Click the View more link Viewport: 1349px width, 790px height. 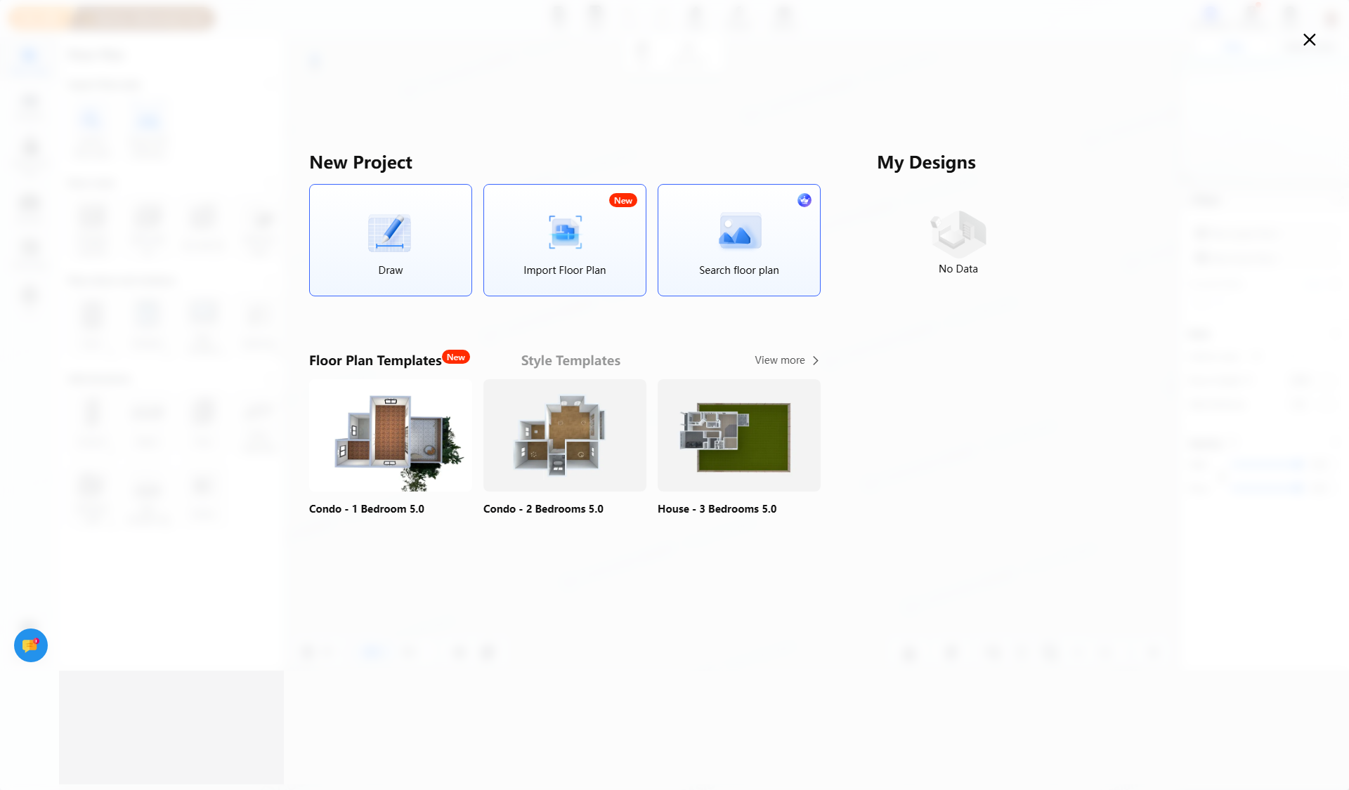coord(779,360)
